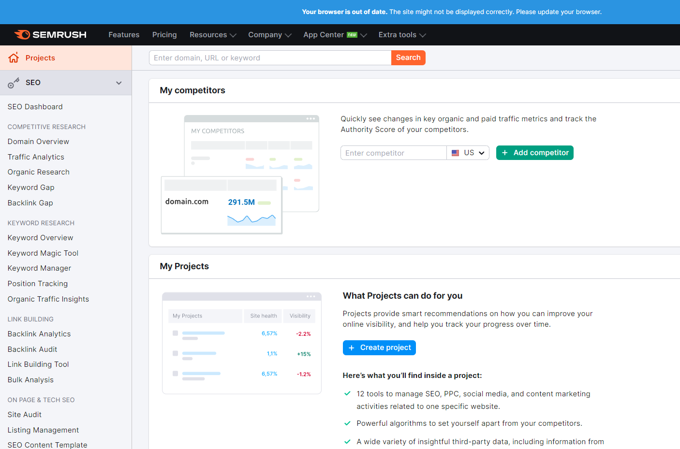This screenshot has width=680, height=449.
Task: Open the App Center dropdown
Action: point(335,35)
